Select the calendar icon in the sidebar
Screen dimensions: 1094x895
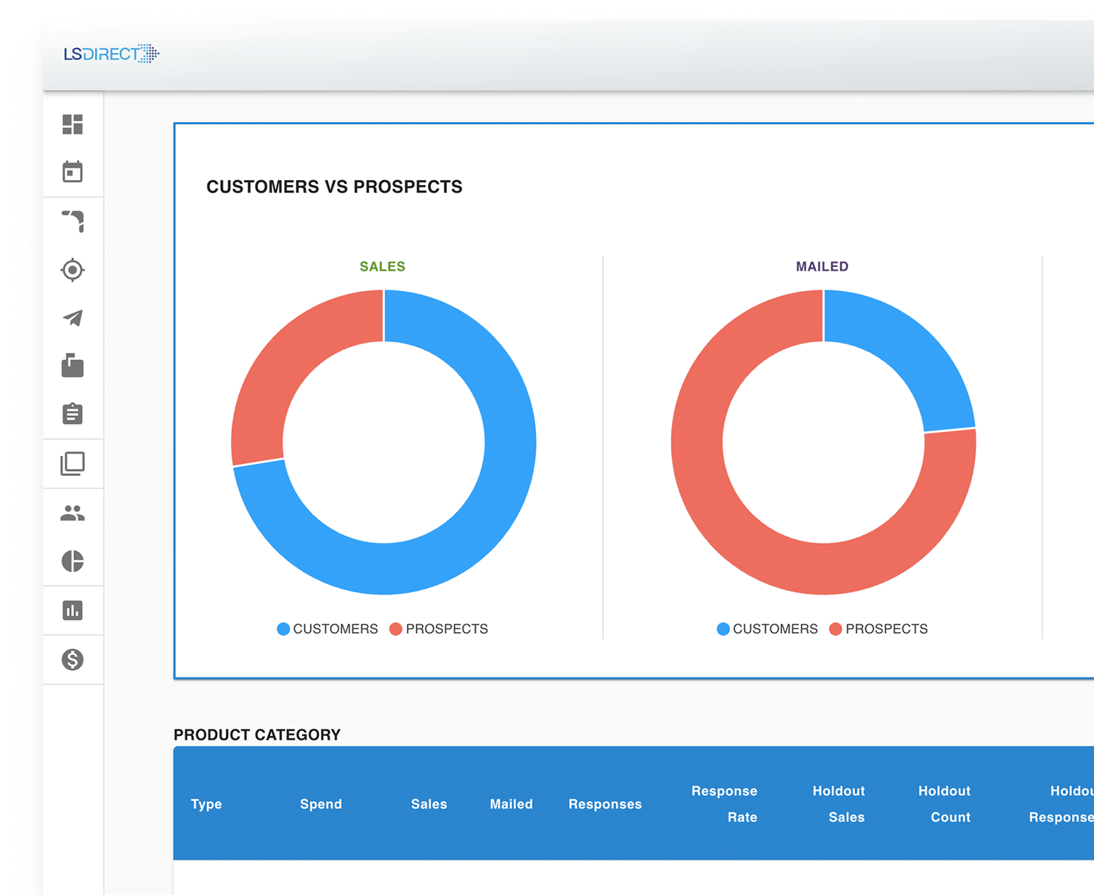pyautogui.click(x=73, y=172)
